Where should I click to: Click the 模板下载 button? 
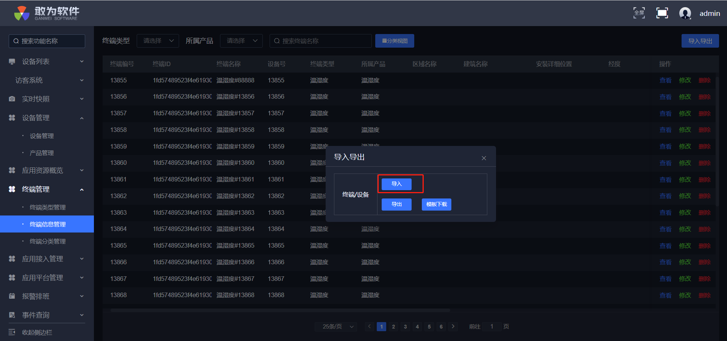click(x=436, y=205)
